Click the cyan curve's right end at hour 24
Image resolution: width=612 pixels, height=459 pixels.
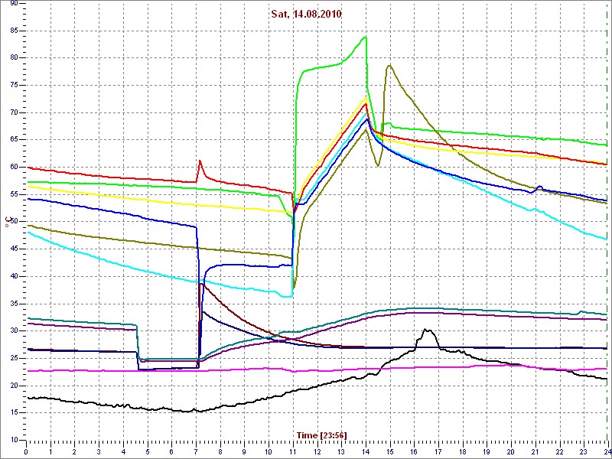[x=607, y=239]
